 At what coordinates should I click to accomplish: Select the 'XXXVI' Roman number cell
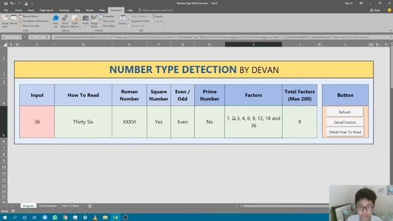(x=130, y=122)
